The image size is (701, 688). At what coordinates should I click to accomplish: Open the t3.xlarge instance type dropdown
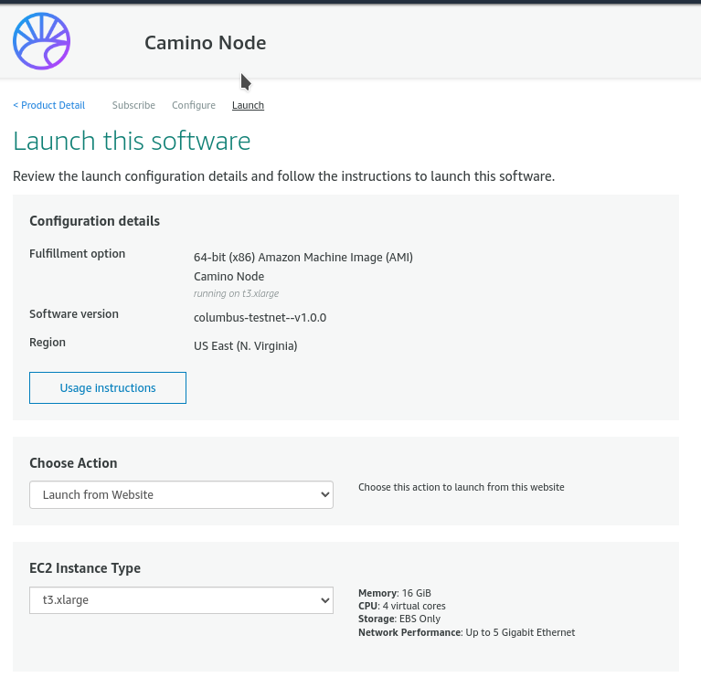(181, 600)
